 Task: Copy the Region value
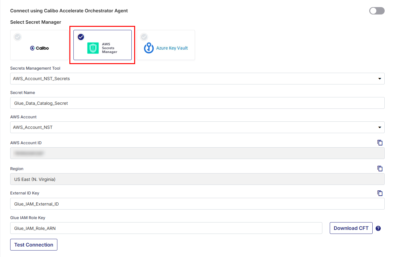[x=380, y=169]
